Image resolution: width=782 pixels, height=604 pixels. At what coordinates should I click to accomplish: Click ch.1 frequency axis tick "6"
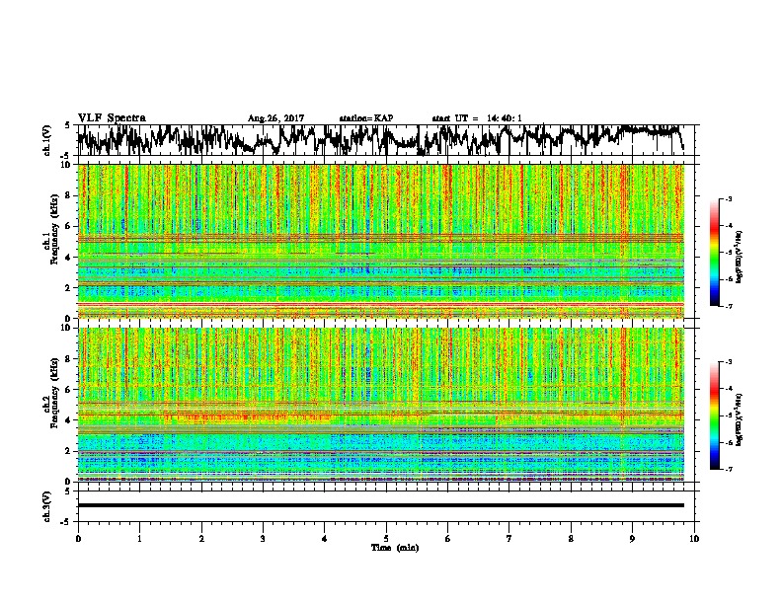69,227
